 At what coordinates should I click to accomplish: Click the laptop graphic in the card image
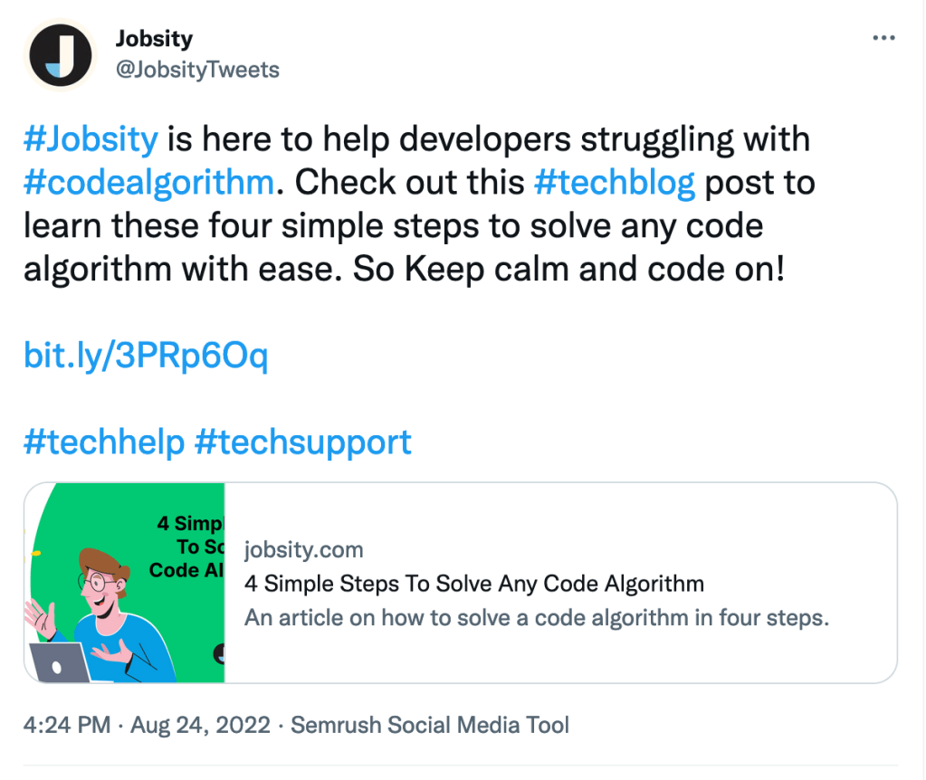click(59, 663)
